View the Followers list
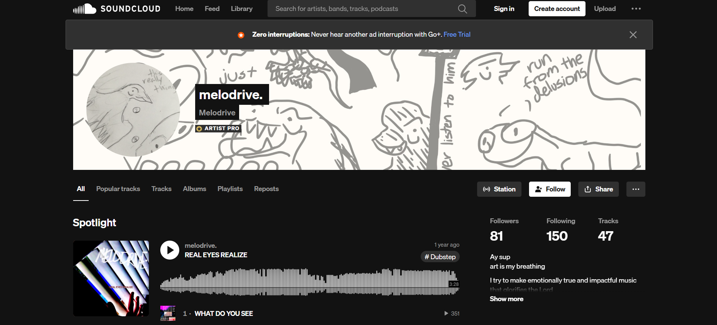 [x=504, y=230]
